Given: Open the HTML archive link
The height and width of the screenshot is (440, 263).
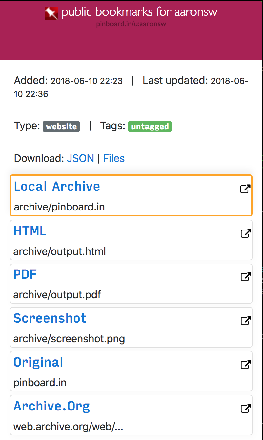Looking at the screenshot, I should [30, 231].
